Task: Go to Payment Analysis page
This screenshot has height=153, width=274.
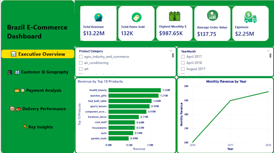Action: (x=38, y=91)
